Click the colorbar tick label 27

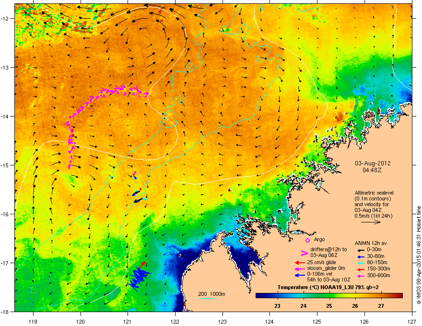[381, 306]
